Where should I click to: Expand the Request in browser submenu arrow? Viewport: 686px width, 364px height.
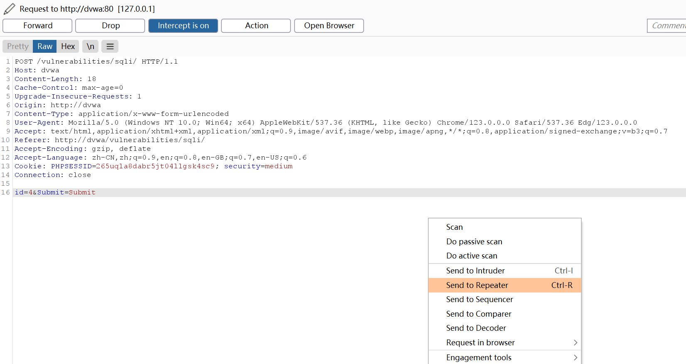[575, 343]
